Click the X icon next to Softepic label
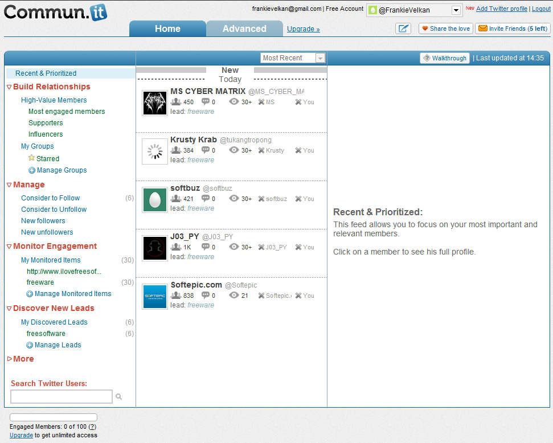553x443 pixels. [261, 295]
